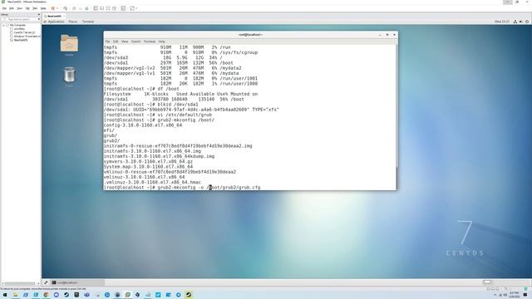The image size is (532, 299).
Task: Click the clock in GNOME top bar
Action: coord(502,22)
